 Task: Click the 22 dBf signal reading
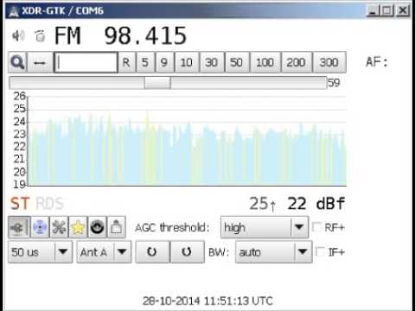tap(316, 203)
